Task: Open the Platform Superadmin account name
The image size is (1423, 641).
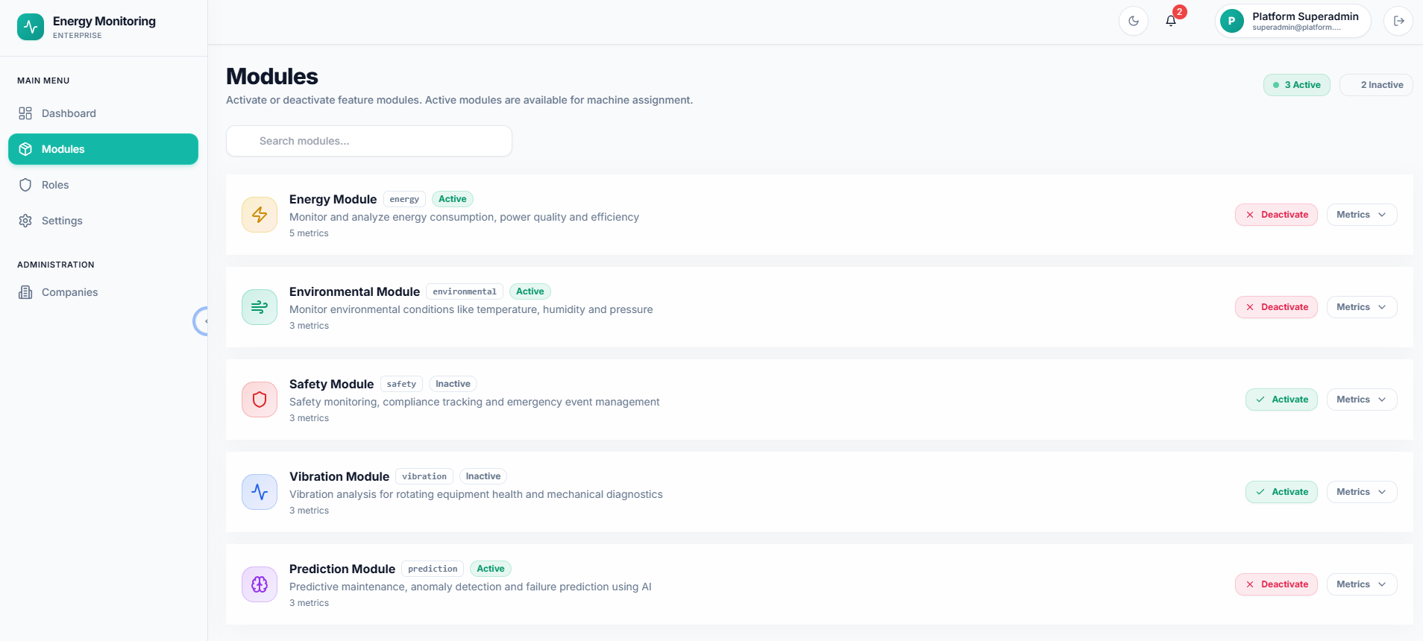Action: [1305, 16]
